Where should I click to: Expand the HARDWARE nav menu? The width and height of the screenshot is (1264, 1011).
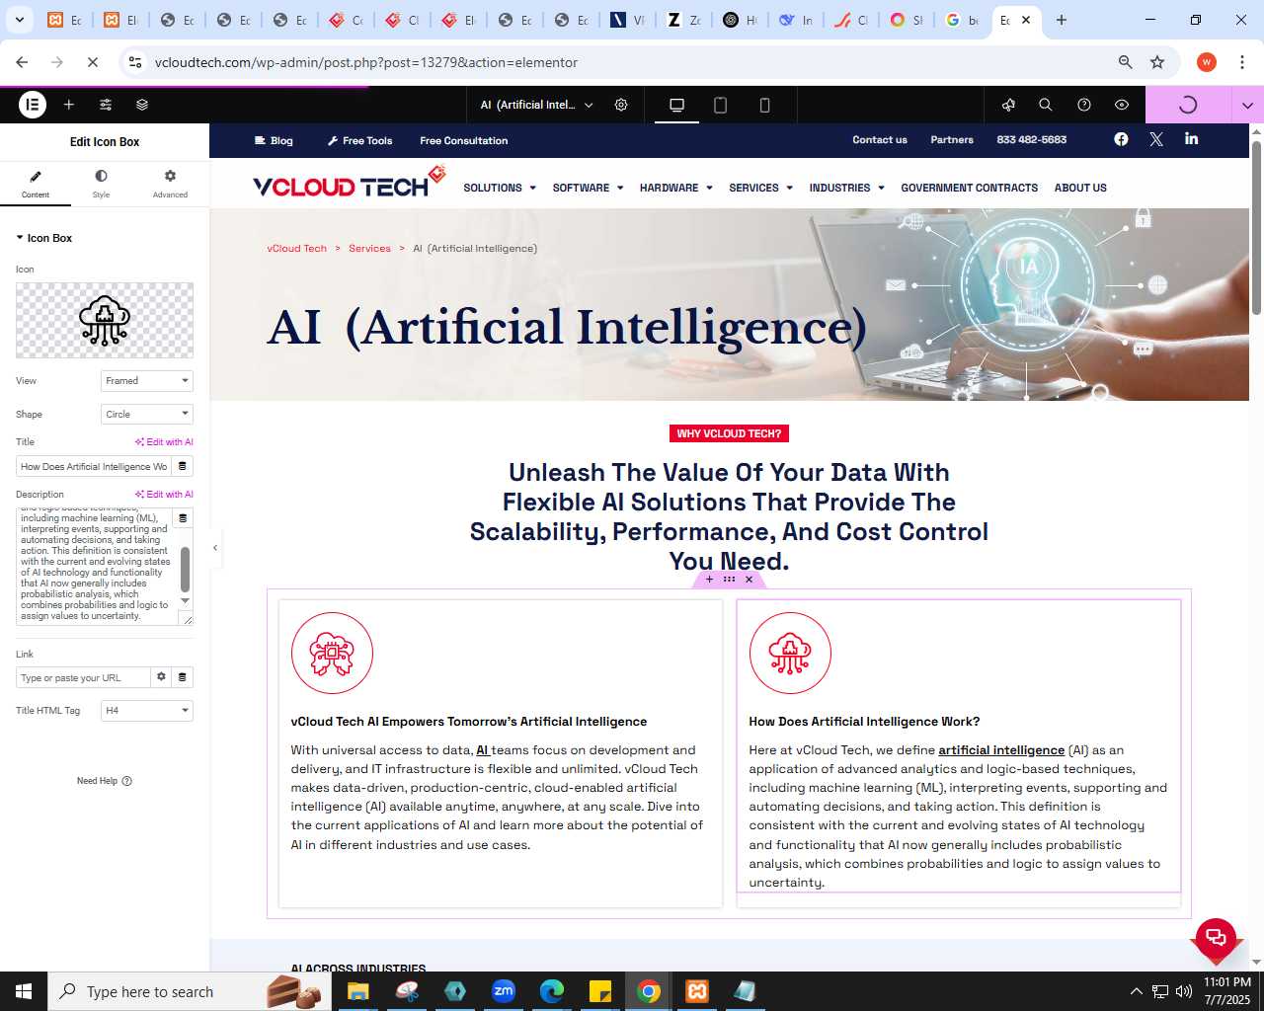coord(676,188)
